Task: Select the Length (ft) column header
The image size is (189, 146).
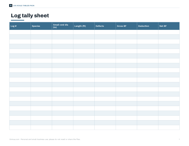Action: (x=84, y=26)
